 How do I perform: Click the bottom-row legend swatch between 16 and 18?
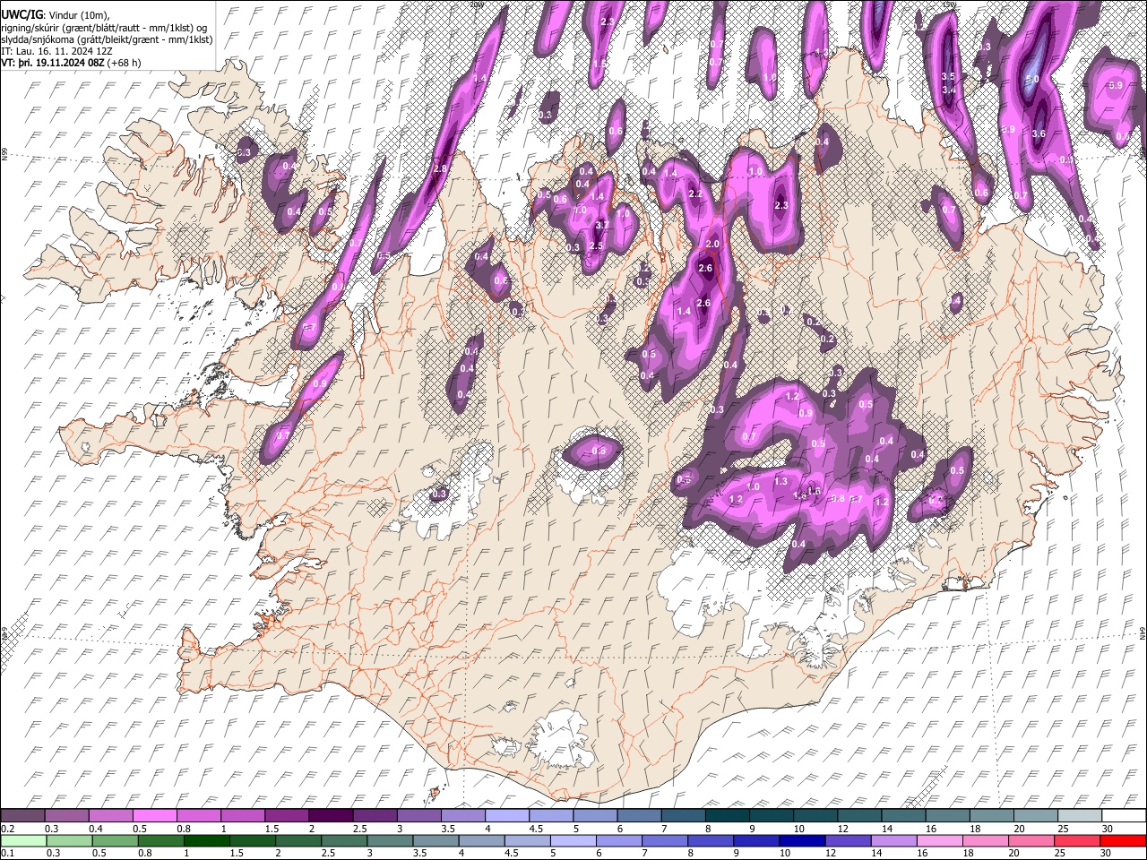941,840
